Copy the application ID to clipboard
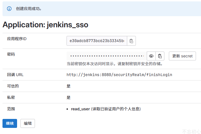 [131, 41]
